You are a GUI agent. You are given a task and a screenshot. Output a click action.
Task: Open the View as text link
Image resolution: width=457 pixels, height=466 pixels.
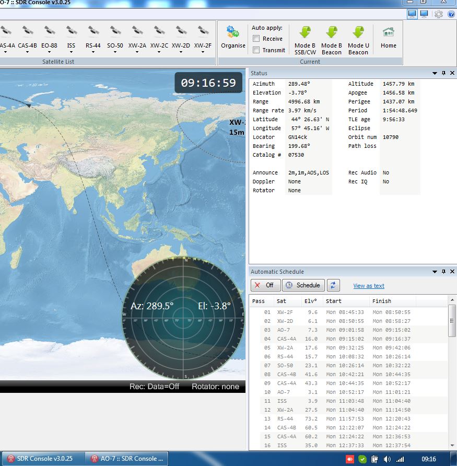(368, 286)
